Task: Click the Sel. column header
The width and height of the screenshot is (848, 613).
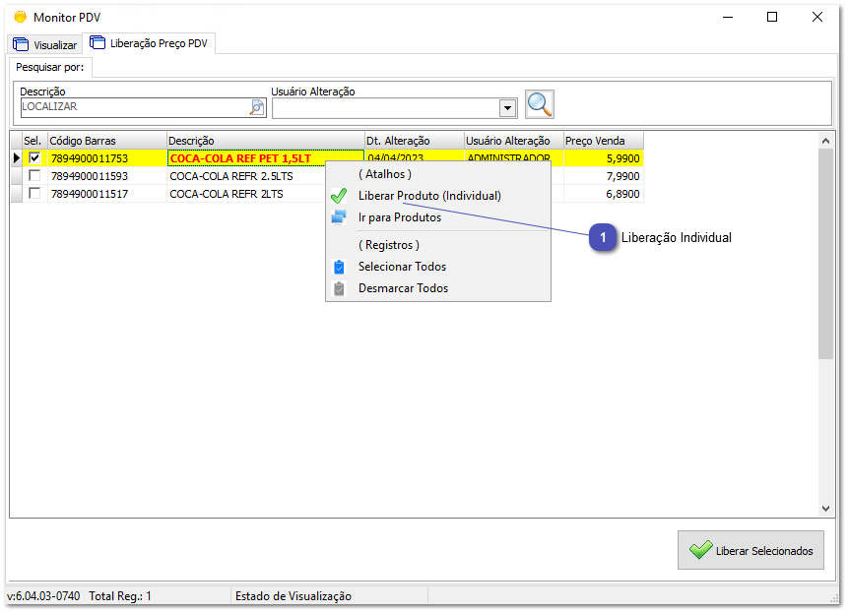Action: 33,140
